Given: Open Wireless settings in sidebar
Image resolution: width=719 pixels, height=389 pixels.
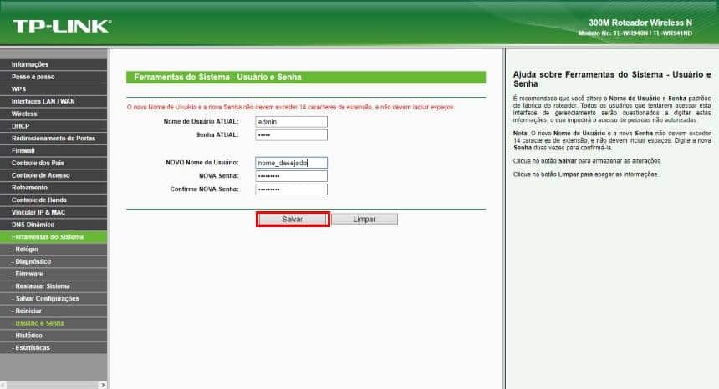Looking at the screenshot, I should (x=54, y=114).
